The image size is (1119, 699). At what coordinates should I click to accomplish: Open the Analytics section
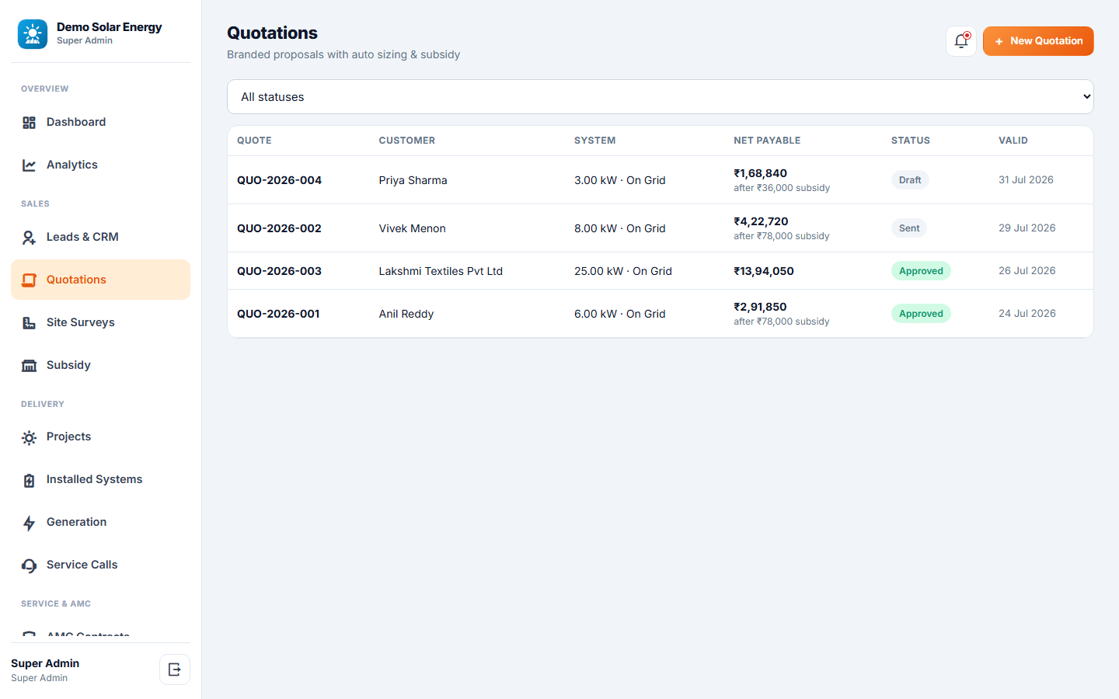pos(100,165)
